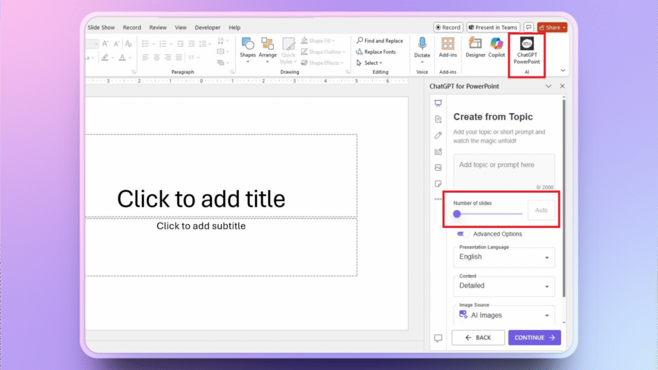Click the Comments icon beside Share
The height and width of the screenshot is (370, 658).
coord(528,28)
